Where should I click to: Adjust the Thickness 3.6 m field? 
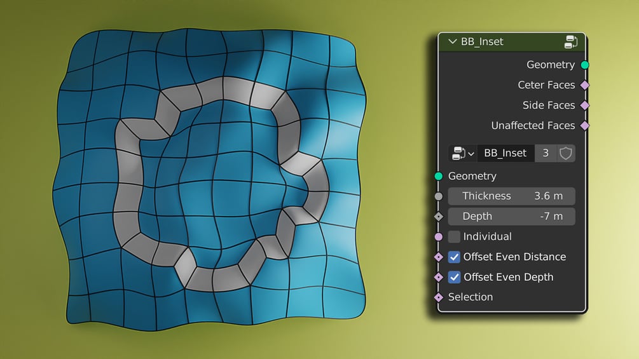(x=511, y=196)
